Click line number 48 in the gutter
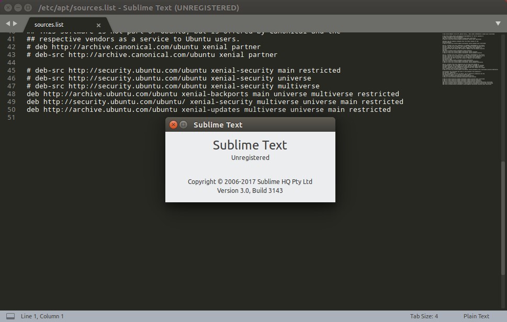The width and height of the screenshot is (507, 322). pos(11,94)
